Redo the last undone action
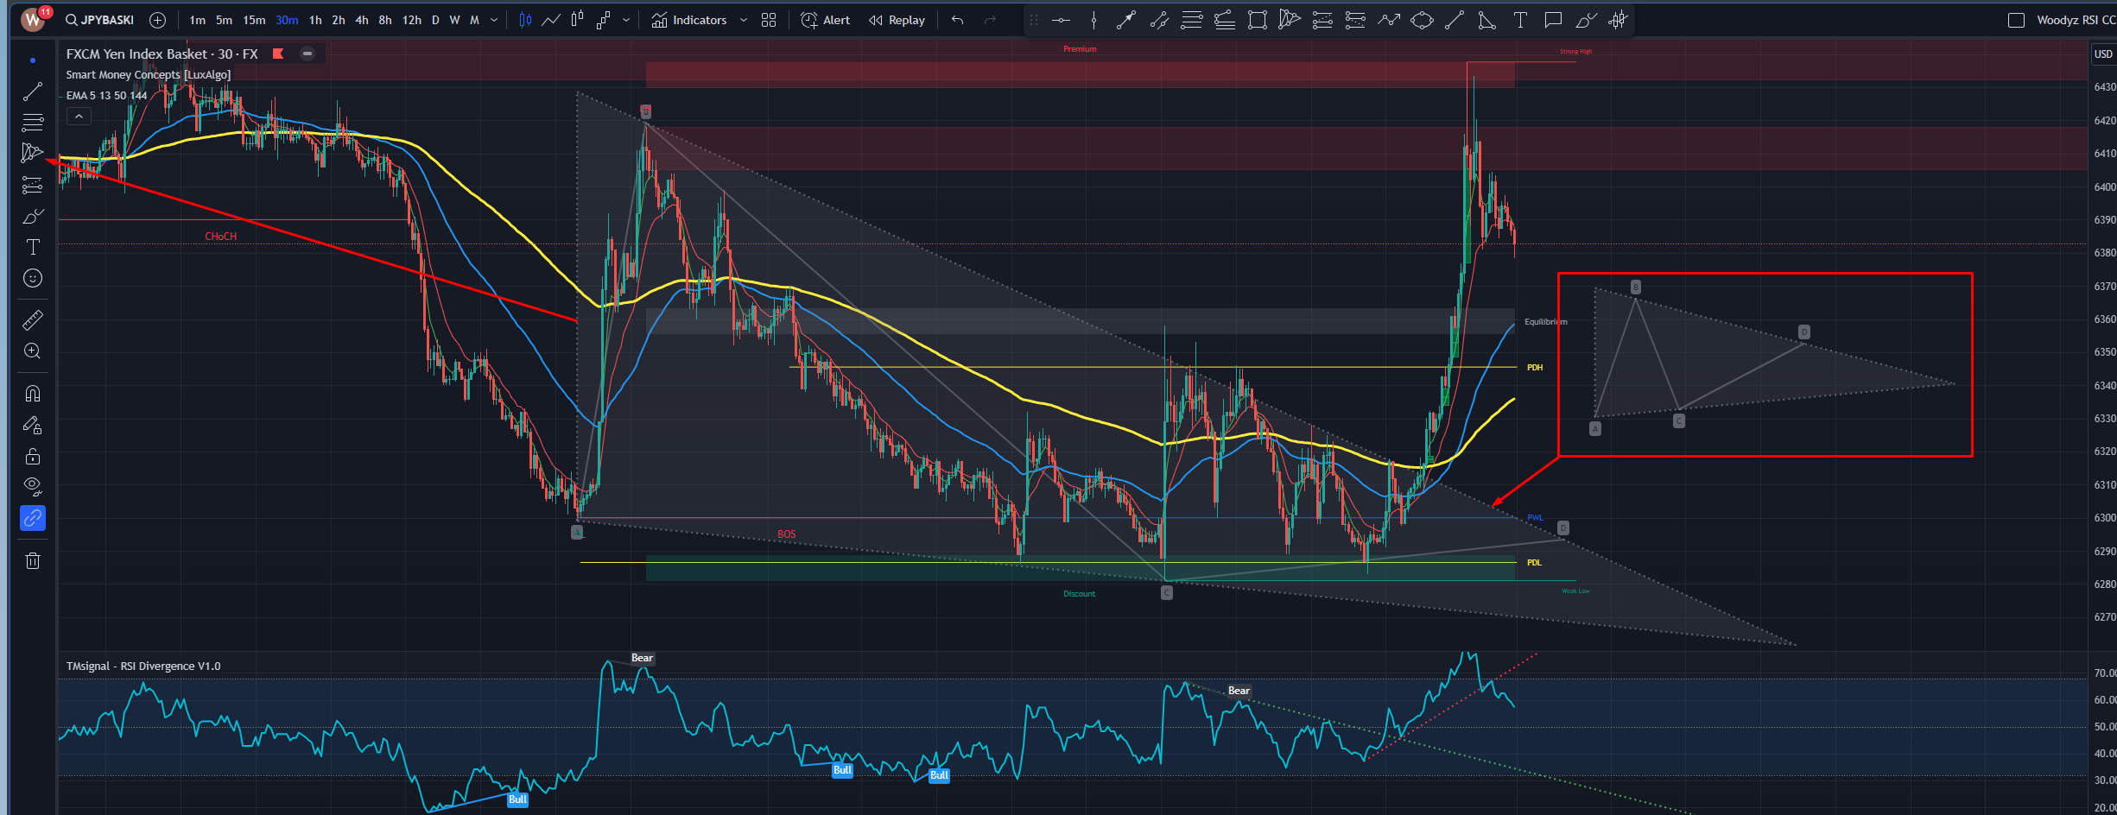 990,20
